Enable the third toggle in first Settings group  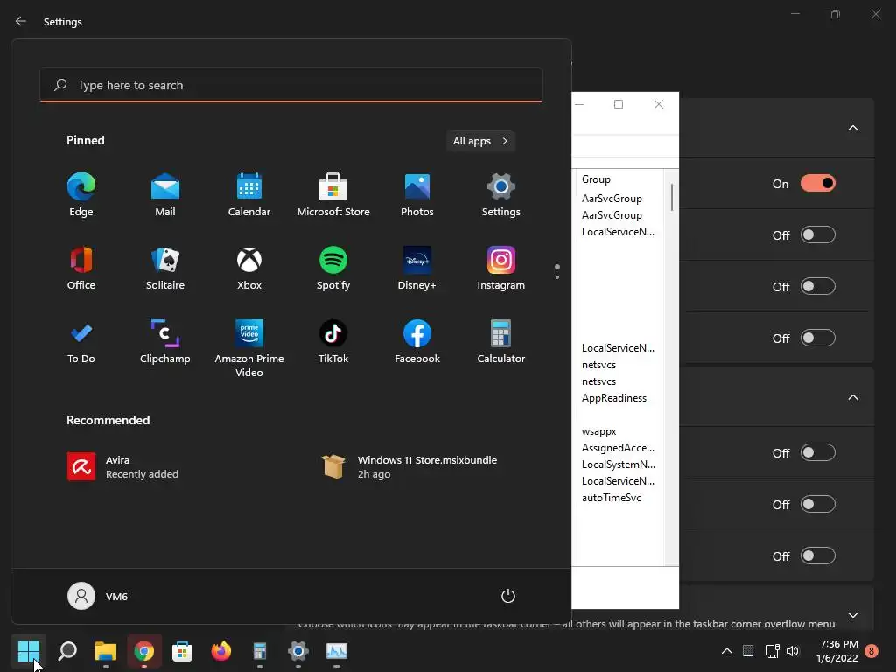point(818,286)
